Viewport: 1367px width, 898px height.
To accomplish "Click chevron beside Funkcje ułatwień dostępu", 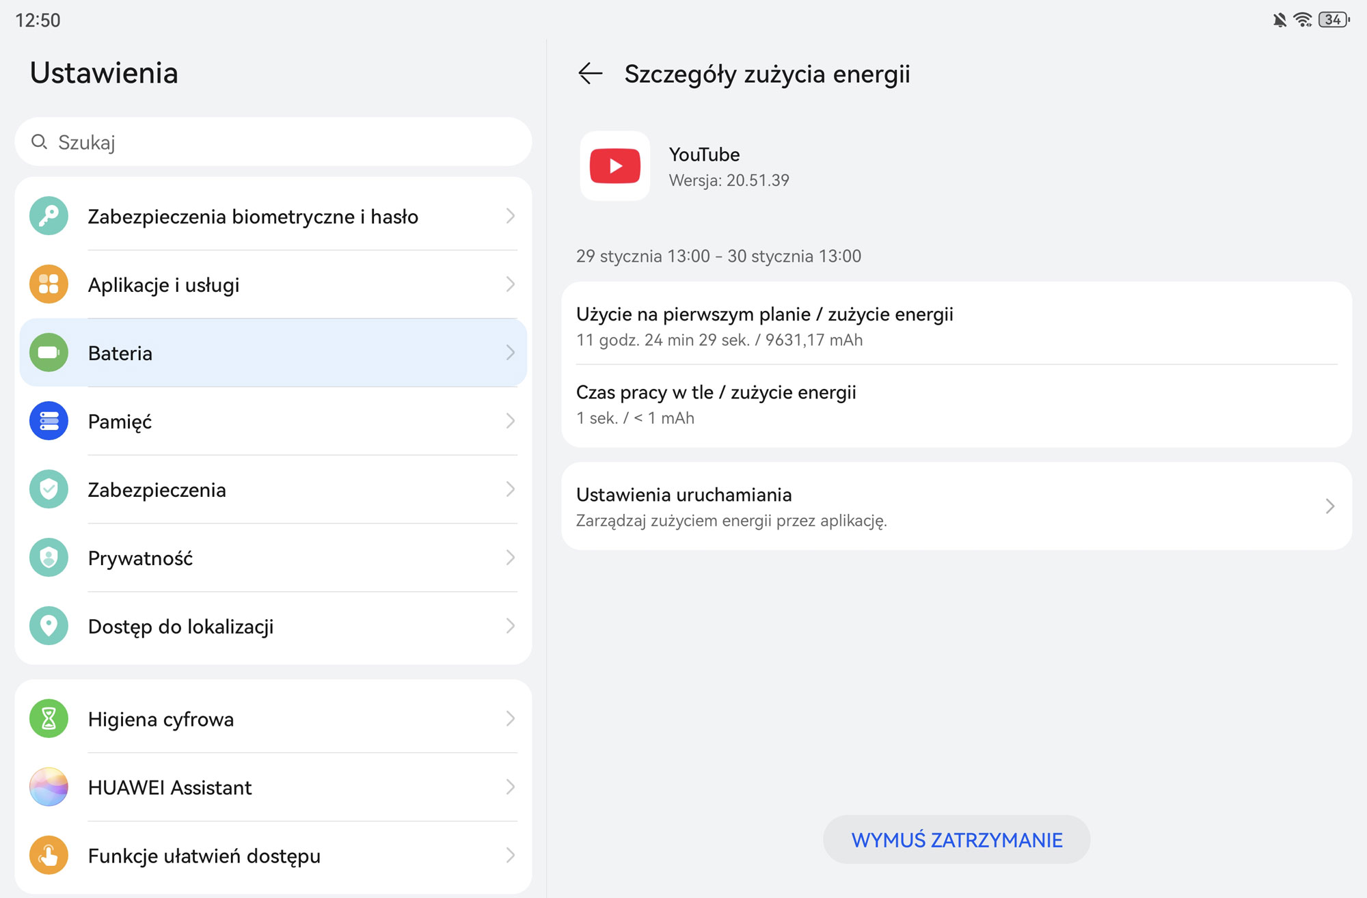I will pos(510,856).
